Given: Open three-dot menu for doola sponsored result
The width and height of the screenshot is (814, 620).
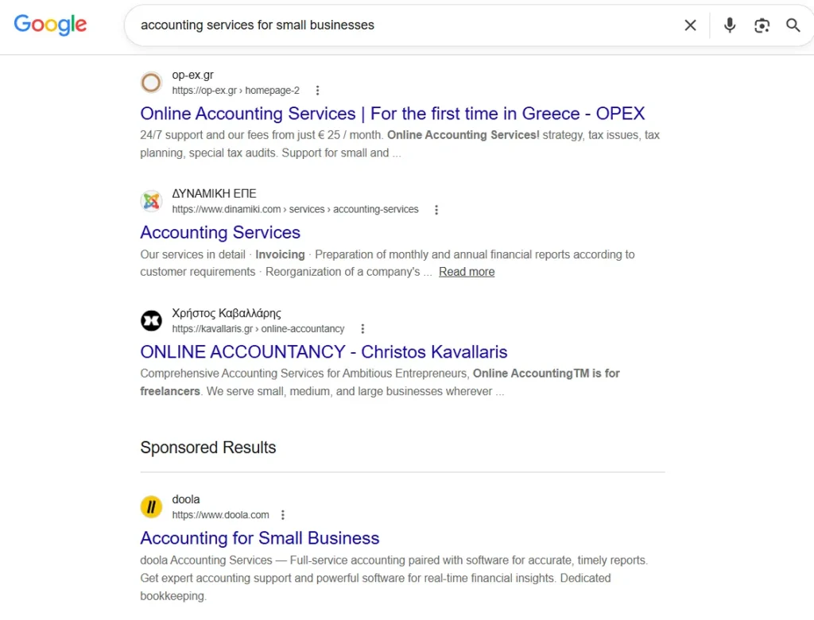Looking at the screenshot, I should (x=282, y=515).
